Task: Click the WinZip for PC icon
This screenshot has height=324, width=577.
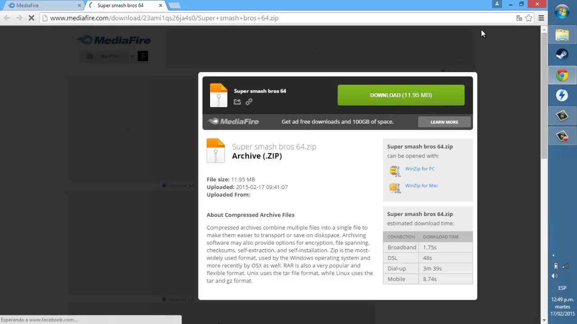Action: pyautogui.click(x=395, y=171)
